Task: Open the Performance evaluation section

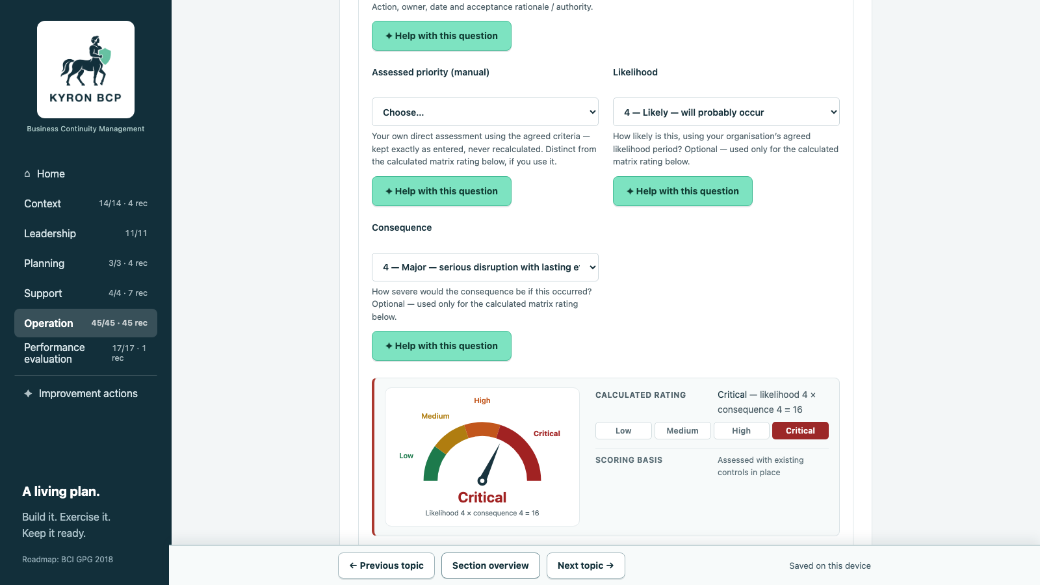Action: (x=86, y=353)
